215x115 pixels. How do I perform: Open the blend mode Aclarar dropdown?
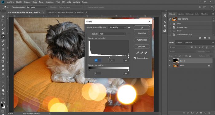point(182,52)
